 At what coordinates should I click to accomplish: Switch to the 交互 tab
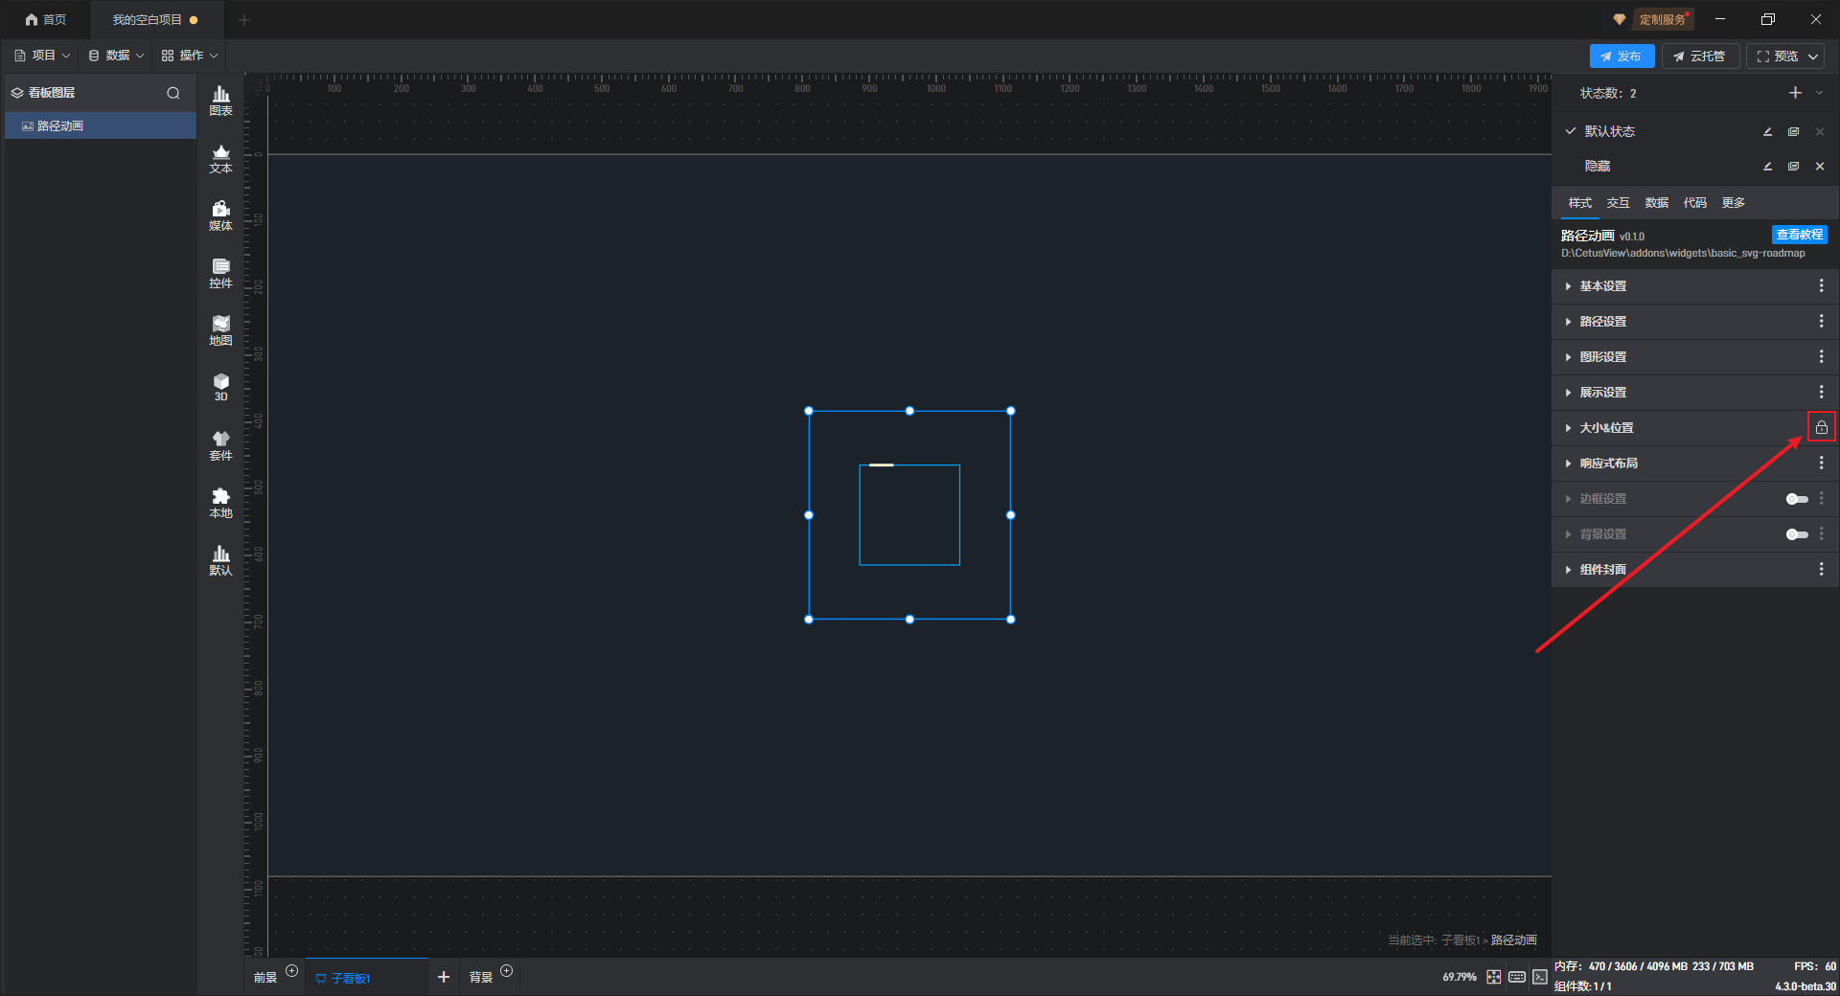(x=1618, y=203)
